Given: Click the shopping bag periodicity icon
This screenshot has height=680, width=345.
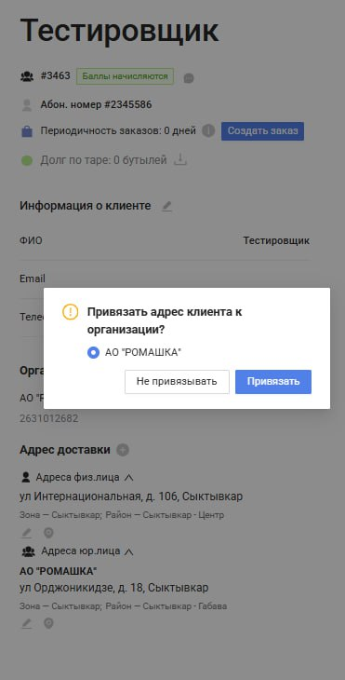Looking at the screenshot, I should [x=27, y=131].
